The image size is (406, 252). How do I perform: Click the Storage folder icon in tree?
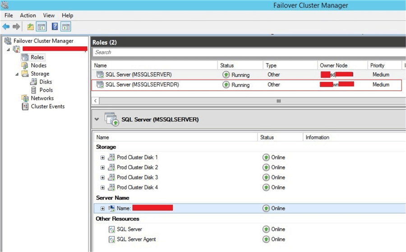(x=25, y=74)
